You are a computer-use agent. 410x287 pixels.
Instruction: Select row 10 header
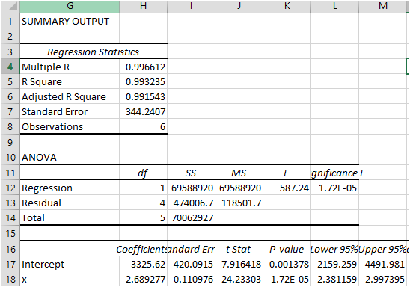click(10, 157)
